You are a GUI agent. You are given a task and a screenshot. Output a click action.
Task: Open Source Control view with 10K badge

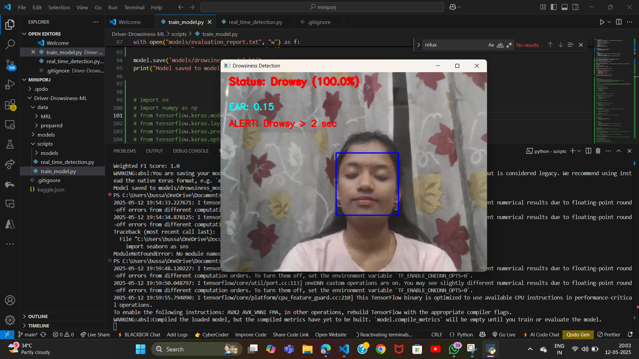click(10, 64)
